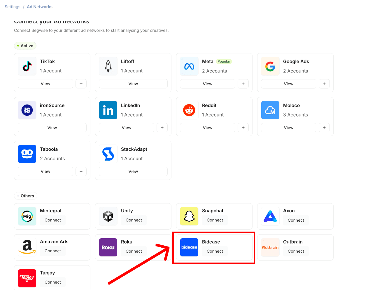Click the StackAdapt logo icon

[108, 154]
